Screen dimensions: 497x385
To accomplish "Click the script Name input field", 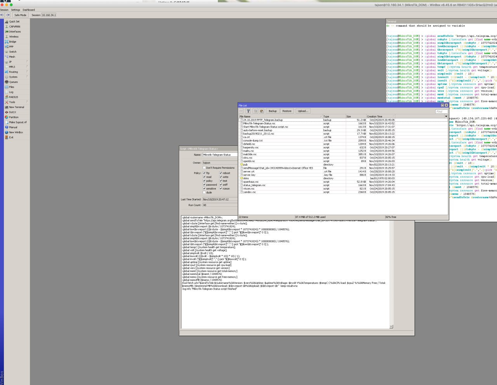I will pos(220,155).
